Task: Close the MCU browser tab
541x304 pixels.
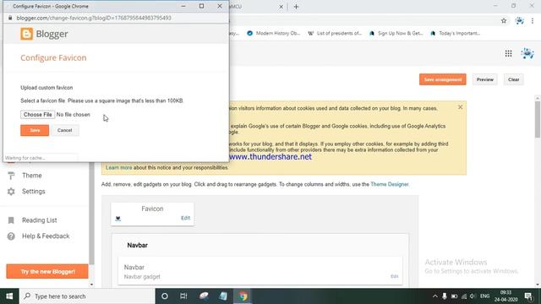Action: point(281,7)
